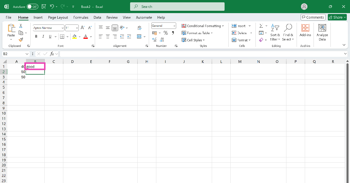Open the Page Layout tab
Image resolution: width=350 pixels, height=183 pixels.
(58, 17)
